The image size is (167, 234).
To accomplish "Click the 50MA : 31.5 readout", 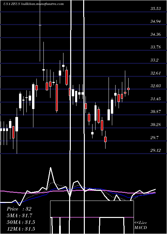I will tap(21, 222).
